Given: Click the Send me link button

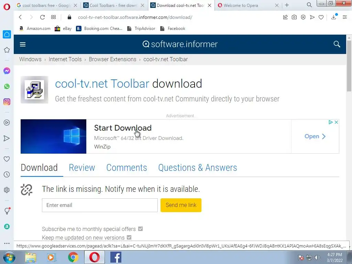Looking at the screenshot, I should click(x=181, y=205).
